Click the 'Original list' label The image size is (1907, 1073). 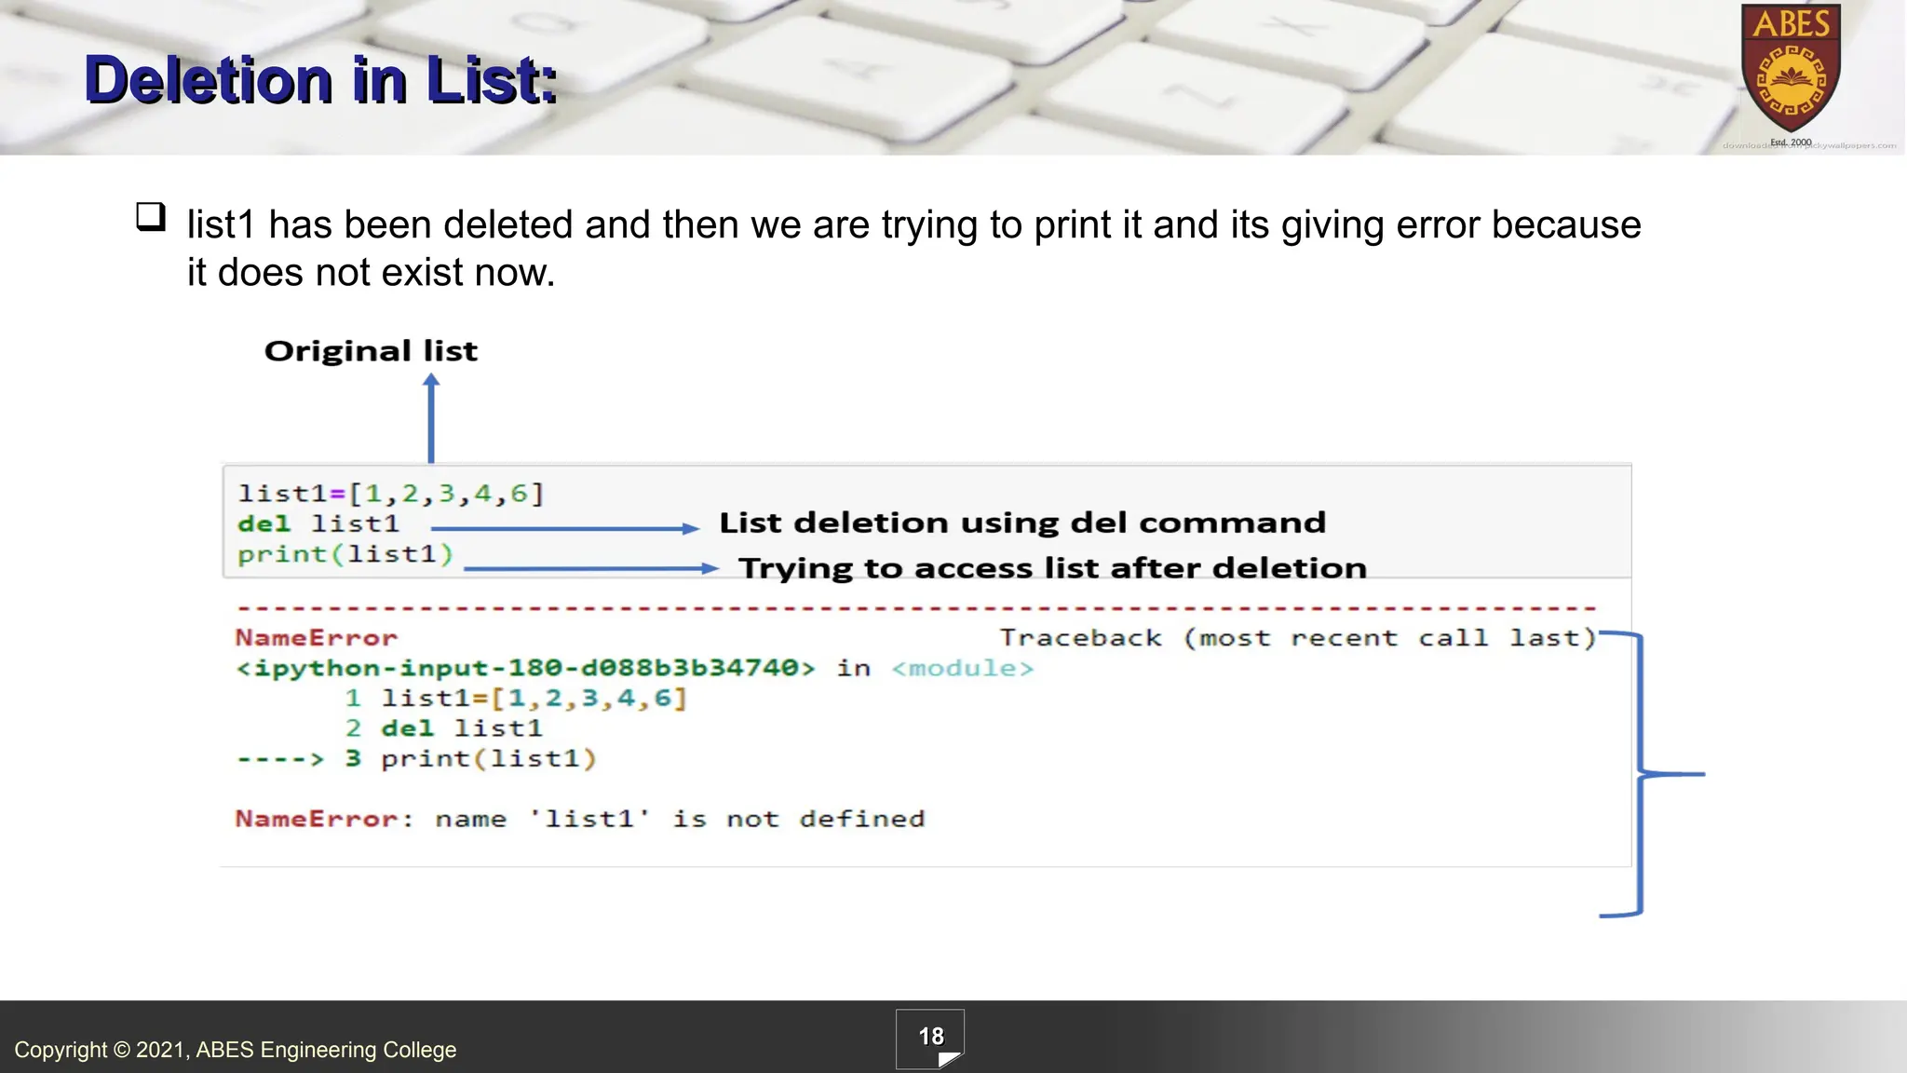371,351
